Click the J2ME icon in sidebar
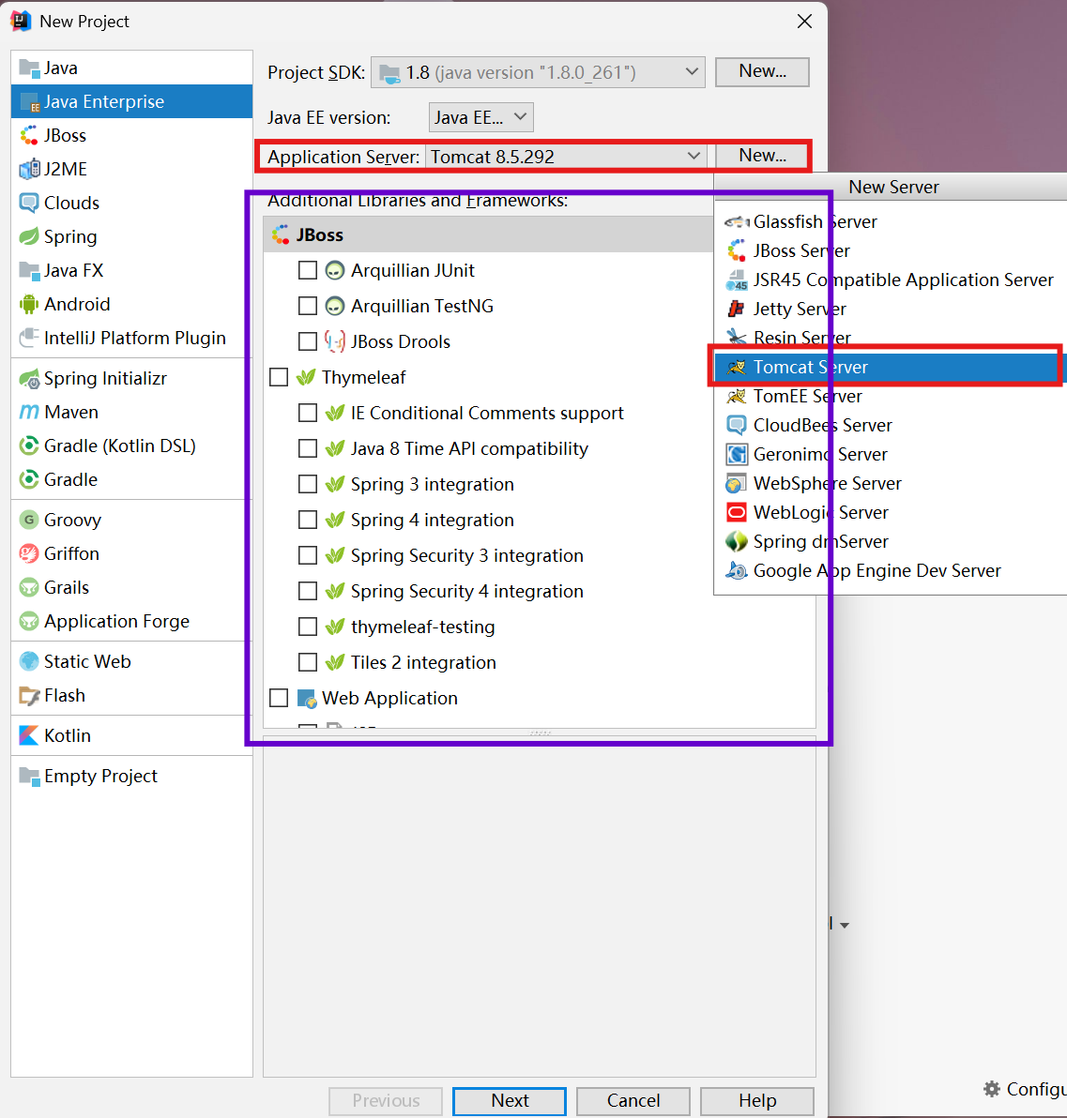1067x1118 pixels. 29,169
